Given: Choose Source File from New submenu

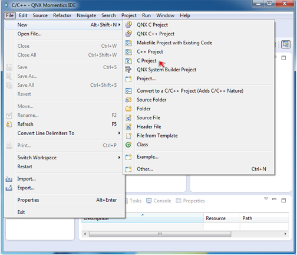Looking at the screenshot, I should [x=199, y=117].
